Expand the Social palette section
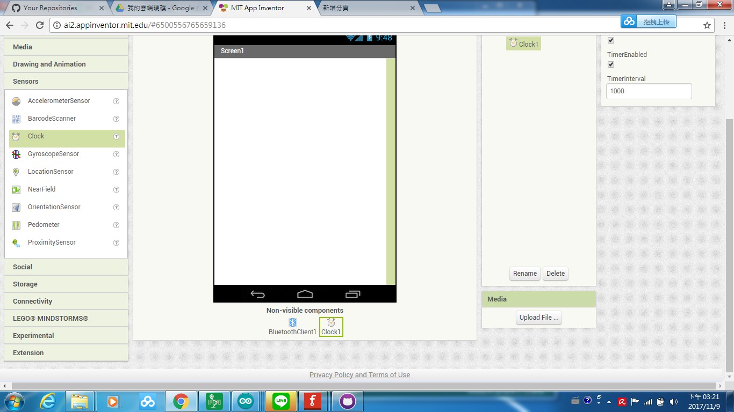The height and width of the screenshot is (412, 734). (66, 267)
